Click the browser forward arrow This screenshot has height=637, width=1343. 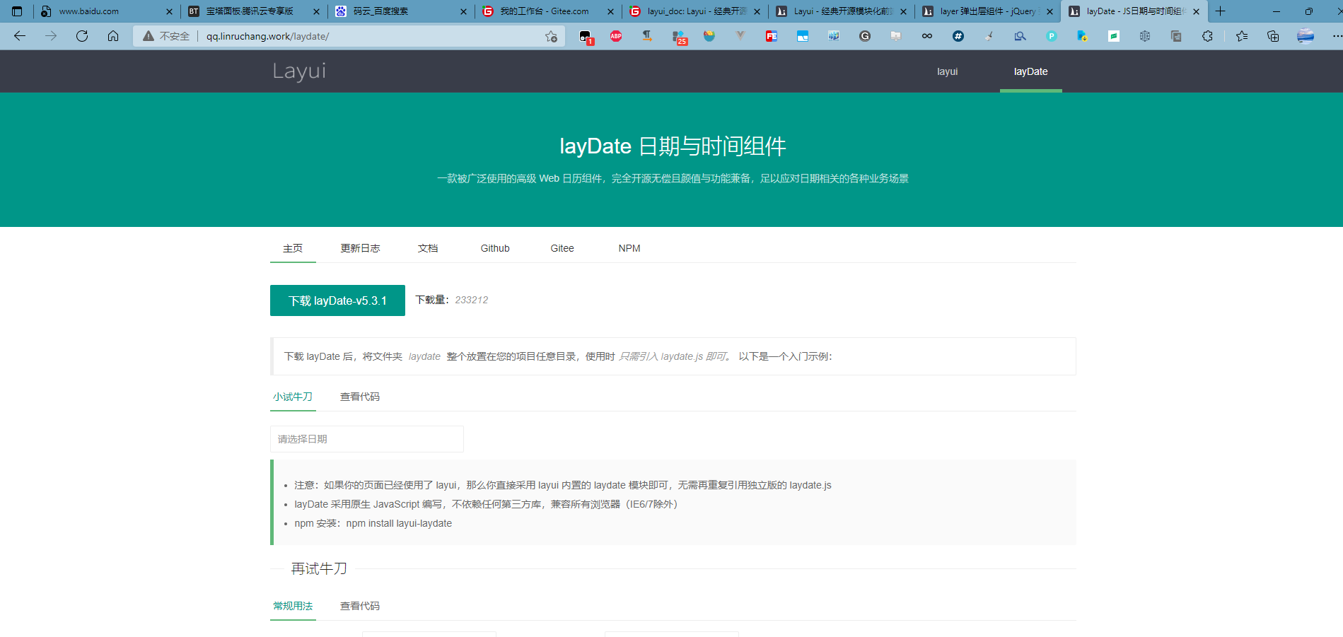pyautogui.click(x=51, y=36)
